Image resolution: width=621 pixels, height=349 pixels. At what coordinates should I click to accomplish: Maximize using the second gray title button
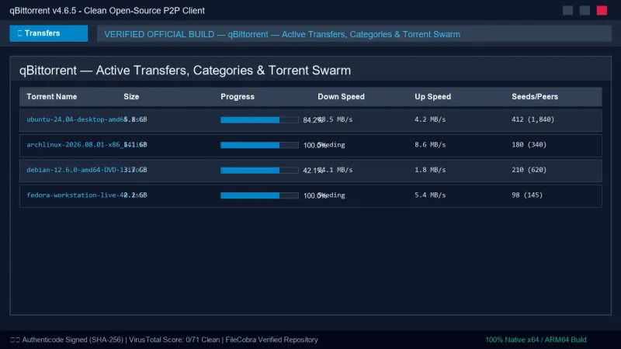pos(585,11)
